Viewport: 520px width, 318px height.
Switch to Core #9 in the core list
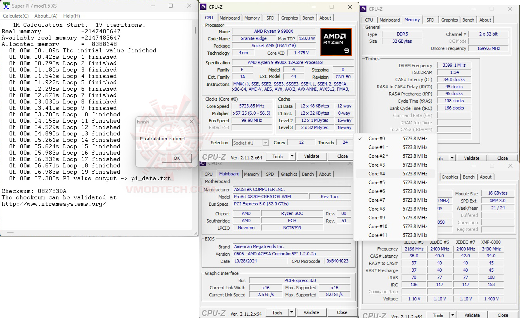(394, 218)
